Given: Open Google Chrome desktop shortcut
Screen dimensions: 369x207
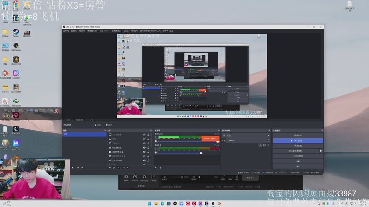Looking at the screenshot, I should click(x=16, y=6).
